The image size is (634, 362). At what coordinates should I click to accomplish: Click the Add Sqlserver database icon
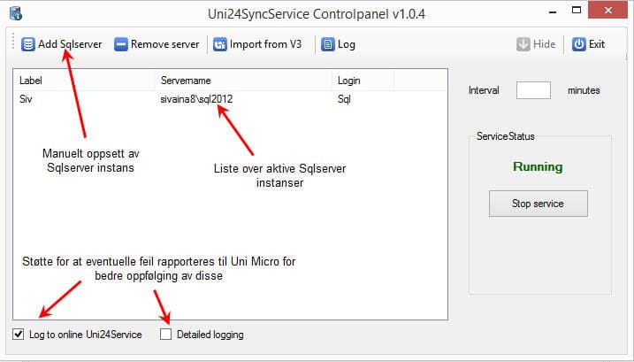[27, 44]
